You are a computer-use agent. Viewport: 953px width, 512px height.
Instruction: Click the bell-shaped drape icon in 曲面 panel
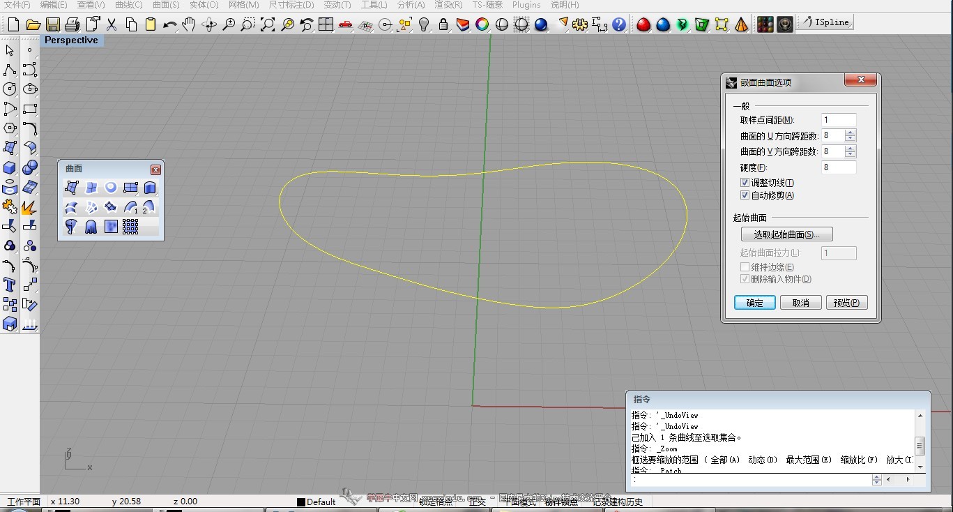91,226
